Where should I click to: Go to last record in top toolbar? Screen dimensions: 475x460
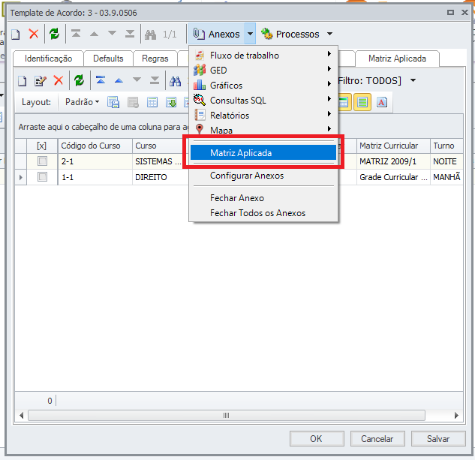(130, 34)
